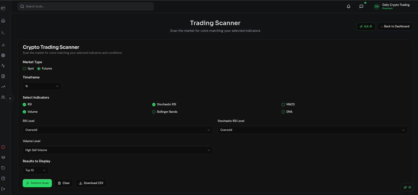Image resolution: width=418 pixels, height=195 pixels.
Task: Open the floating AI assistant button
Action: (407, 187)
